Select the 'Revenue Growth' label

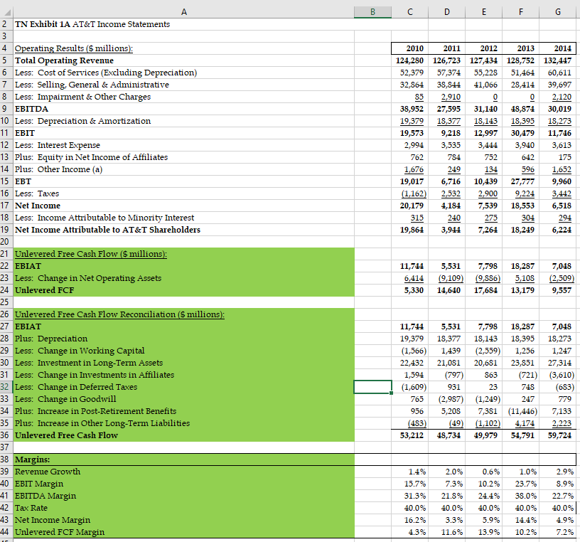pos(48,472)
